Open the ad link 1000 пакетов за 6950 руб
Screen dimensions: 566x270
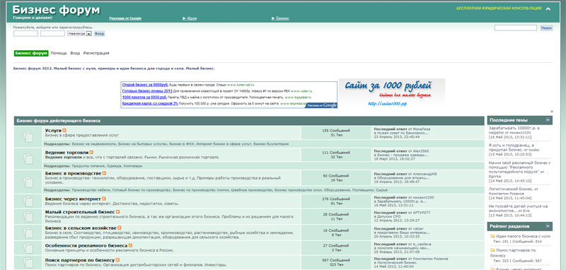144,98
